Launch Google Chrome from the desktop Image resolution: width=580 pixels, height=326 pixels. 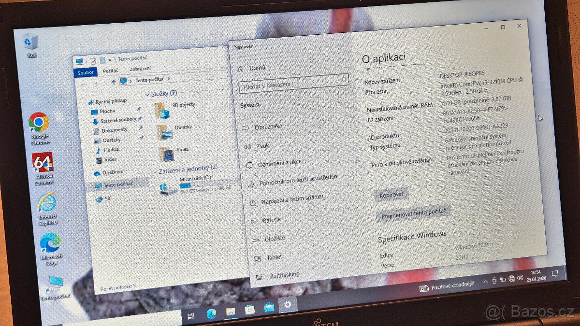coord(39,128)
